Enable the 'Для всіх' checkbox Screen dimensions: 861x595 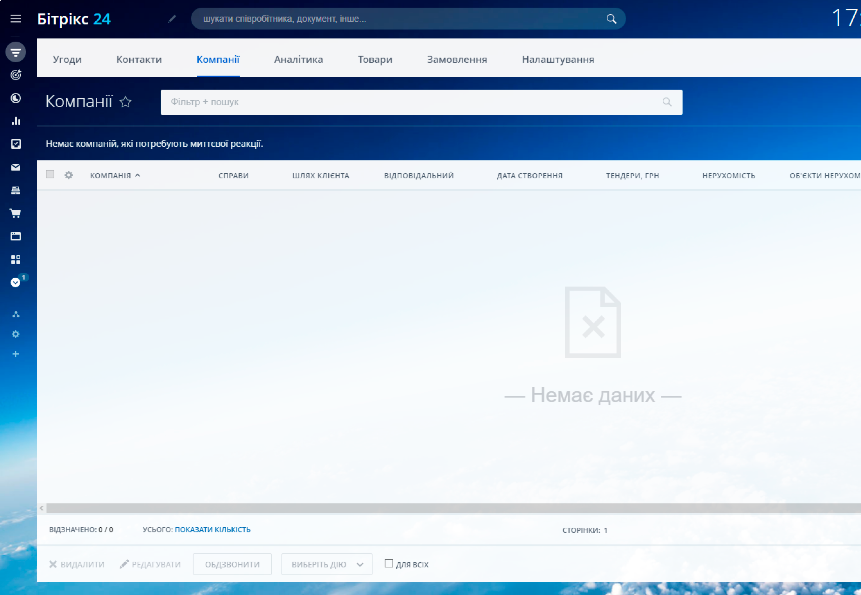(389, 563)
